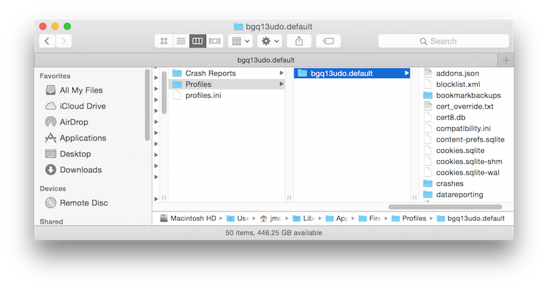Switch to list view

(181, 41)
